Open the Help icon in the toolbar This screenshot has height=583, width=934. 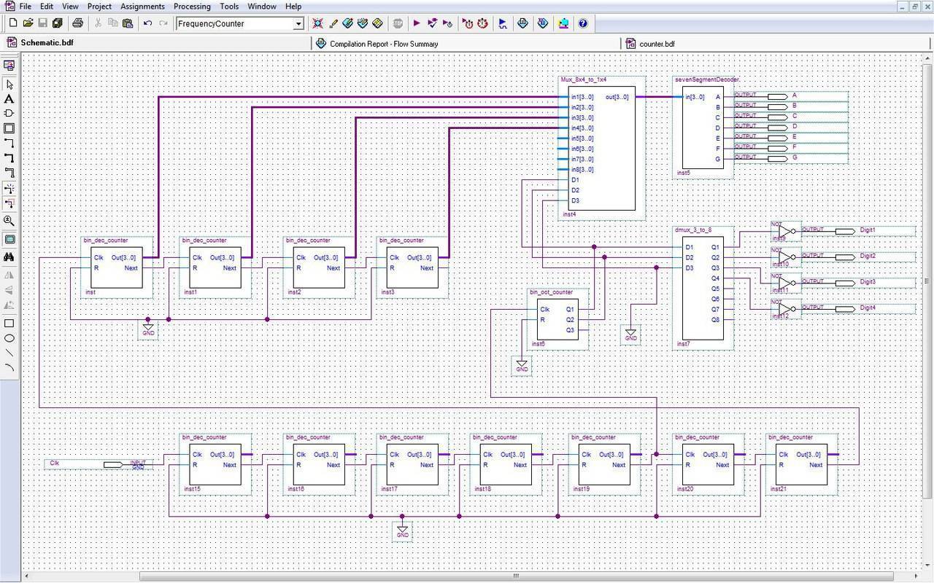click(x=582, y=23)
